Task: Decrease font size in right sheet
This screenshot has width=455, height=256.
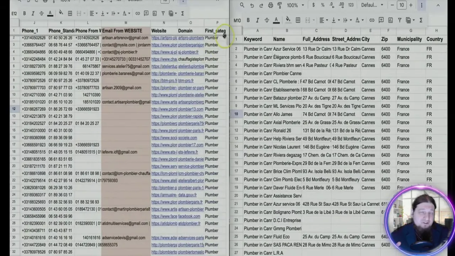Action: click(392, 5)
